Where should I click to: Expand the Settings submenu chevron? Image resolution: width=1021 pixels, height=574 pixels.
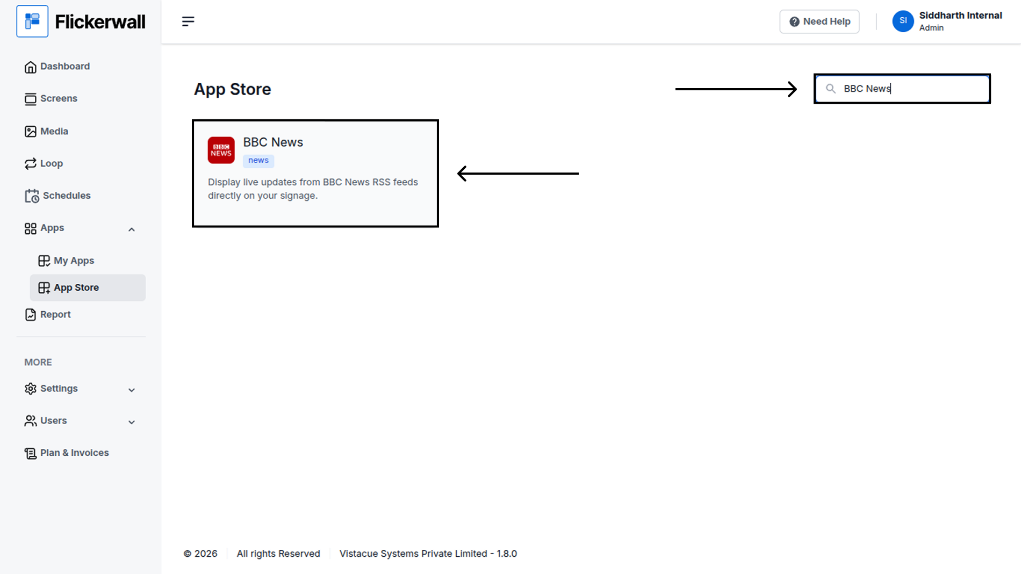pyautogui.click(x=132, y=390)
